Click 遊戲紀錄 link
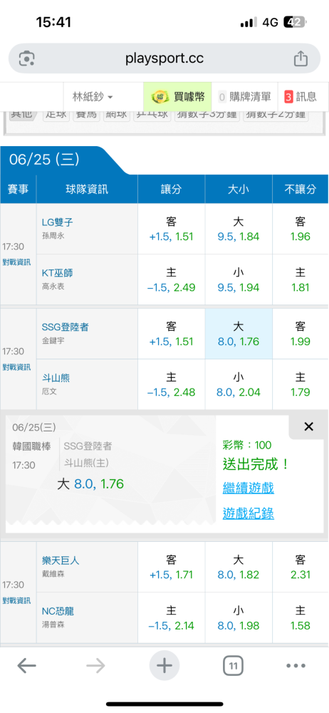 pos(248,514)
